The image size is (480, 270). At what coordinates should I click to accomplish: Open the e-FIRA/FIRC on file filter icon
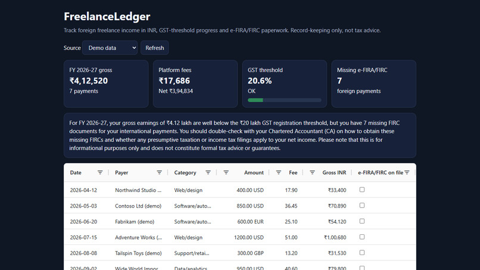pos(407,172)
